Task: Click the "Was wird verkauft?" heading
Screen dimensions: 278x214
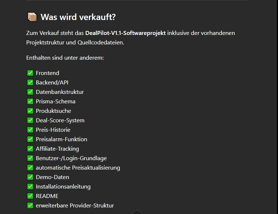Action: coord(78,17)
